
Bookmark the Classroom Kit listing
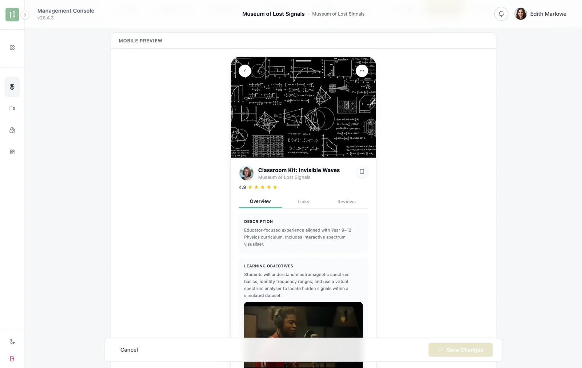(362, 172)
